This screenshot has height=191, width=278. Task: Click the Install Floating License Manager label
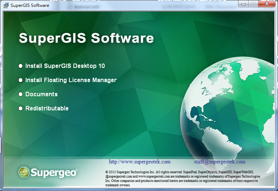pos(71,80)
